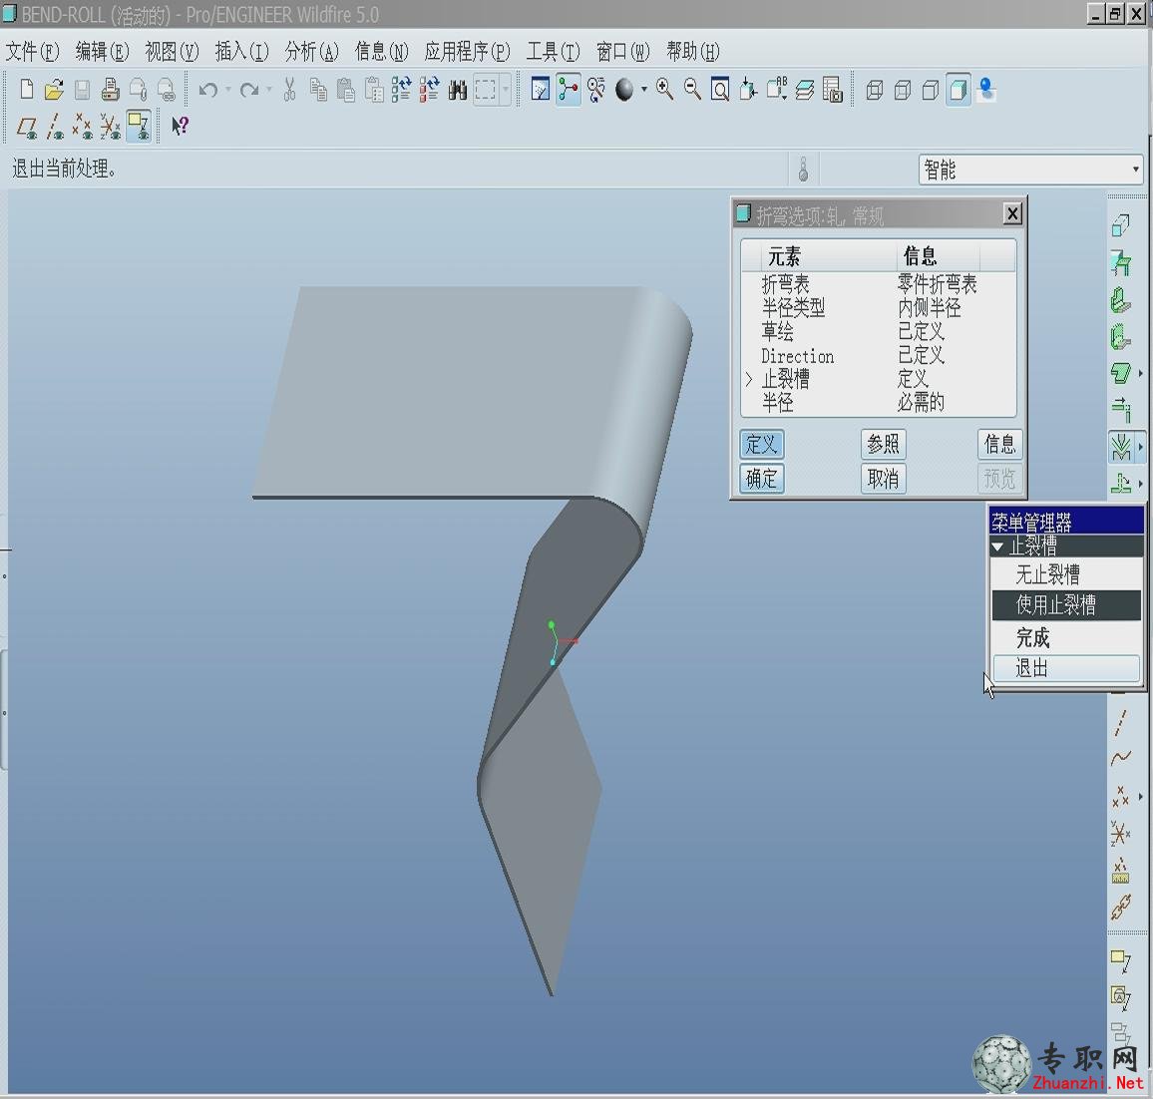1153x1099 pixels.
Task: Open the 工具(T) menu
Action: 553,52
